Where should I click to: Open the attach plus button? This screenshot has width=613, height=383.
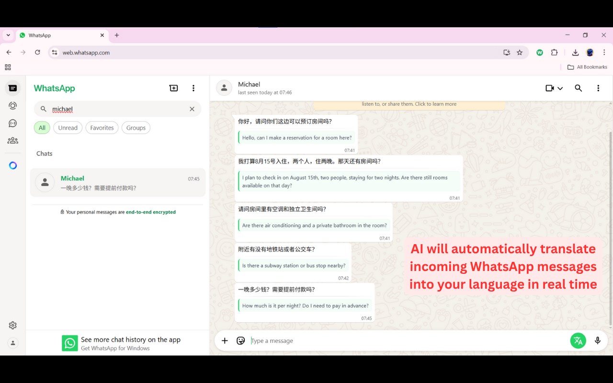click(225, 341)
